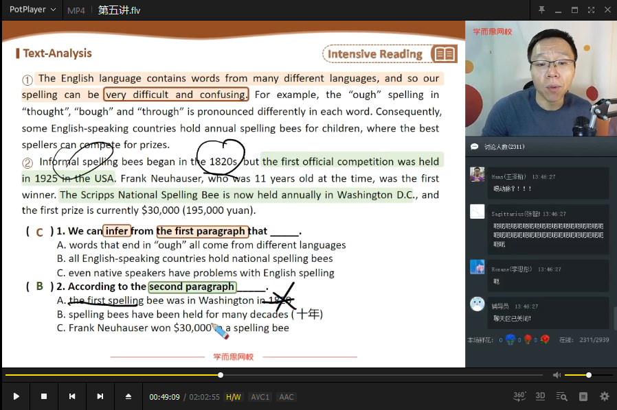This screenshot has width=617, height=410.
Task: Open the PotPlayer main menu dropdown
Action: 32,10
